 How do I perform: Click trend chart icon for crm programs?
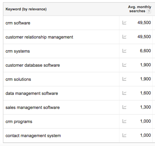(124, 121)
